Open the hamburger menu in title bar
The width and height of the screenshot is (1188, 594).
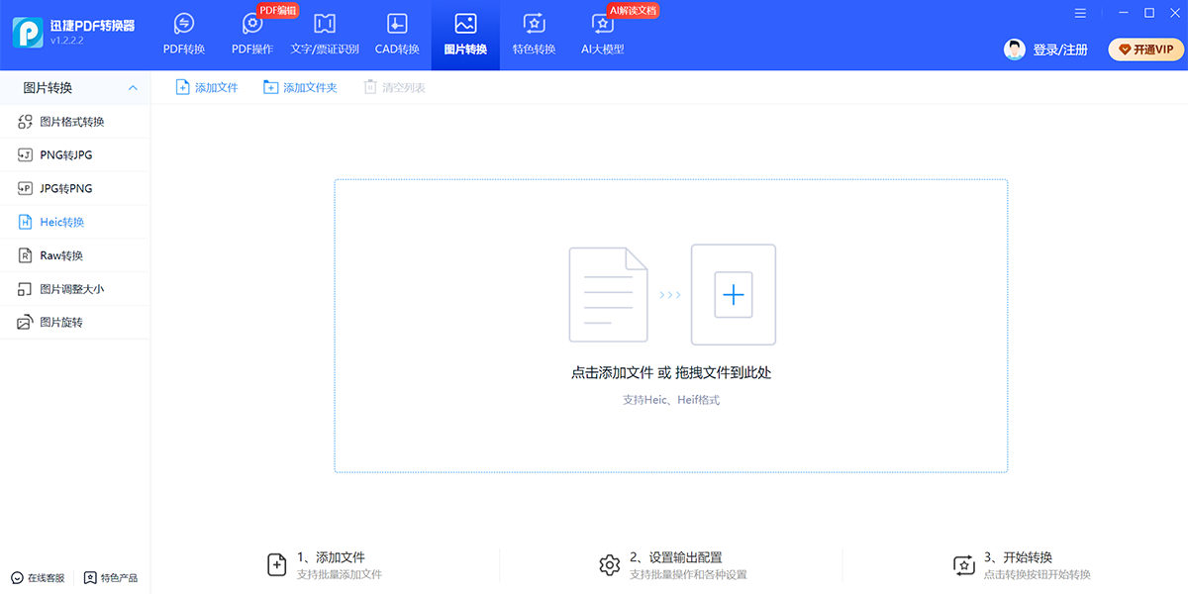coord(1080,13)
